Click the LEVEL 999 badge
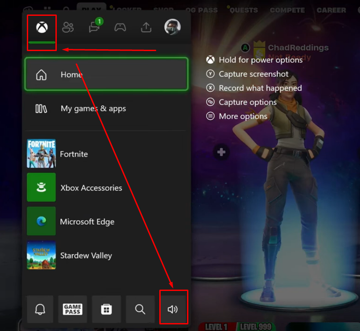The image size is (360, 331). pos(255,327)
